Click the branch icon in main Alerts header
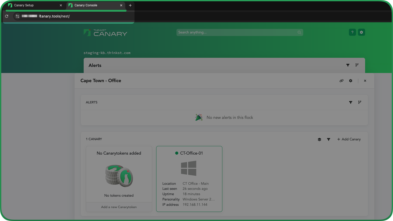 point(357,65)
